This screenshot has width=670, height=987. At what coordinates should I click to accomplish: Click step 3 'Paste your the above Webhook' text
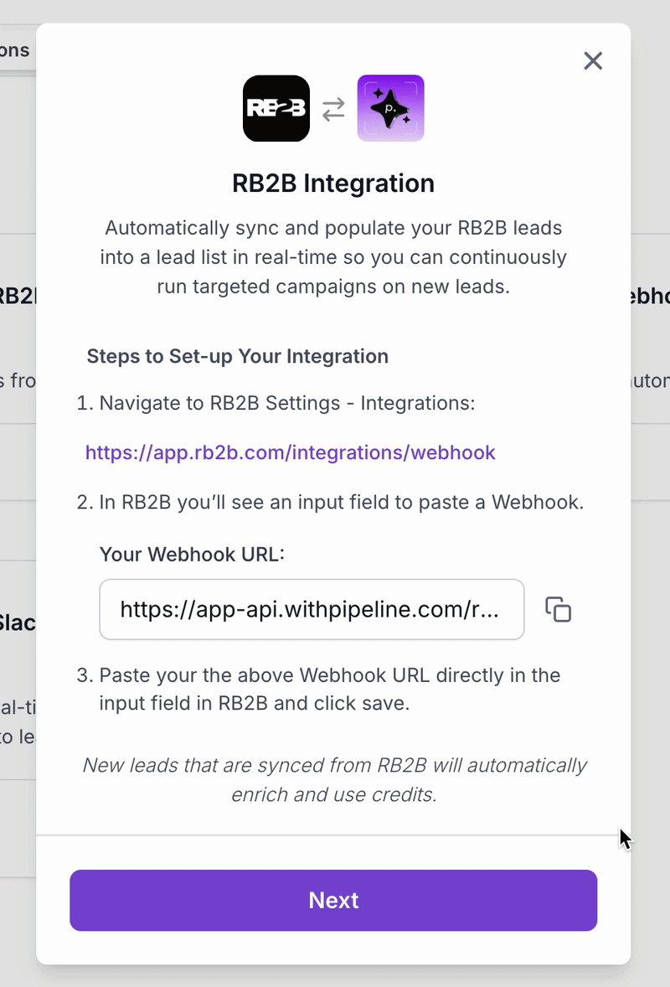pyautogui.click(x=330, y=690)
